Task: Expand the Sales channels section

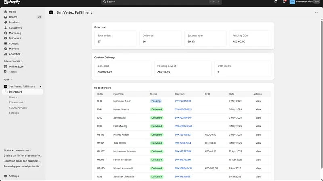Action: pyautogui.click(x=13, y=61)
